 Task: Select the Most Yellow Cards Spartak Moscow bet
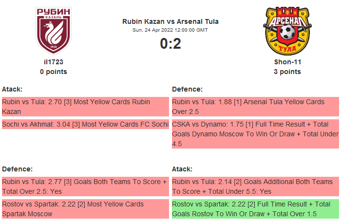(x=85, y=208)
